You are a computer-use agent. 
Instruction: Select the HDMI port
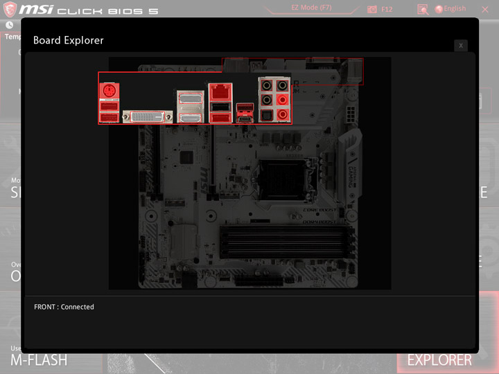click(191, 118)
